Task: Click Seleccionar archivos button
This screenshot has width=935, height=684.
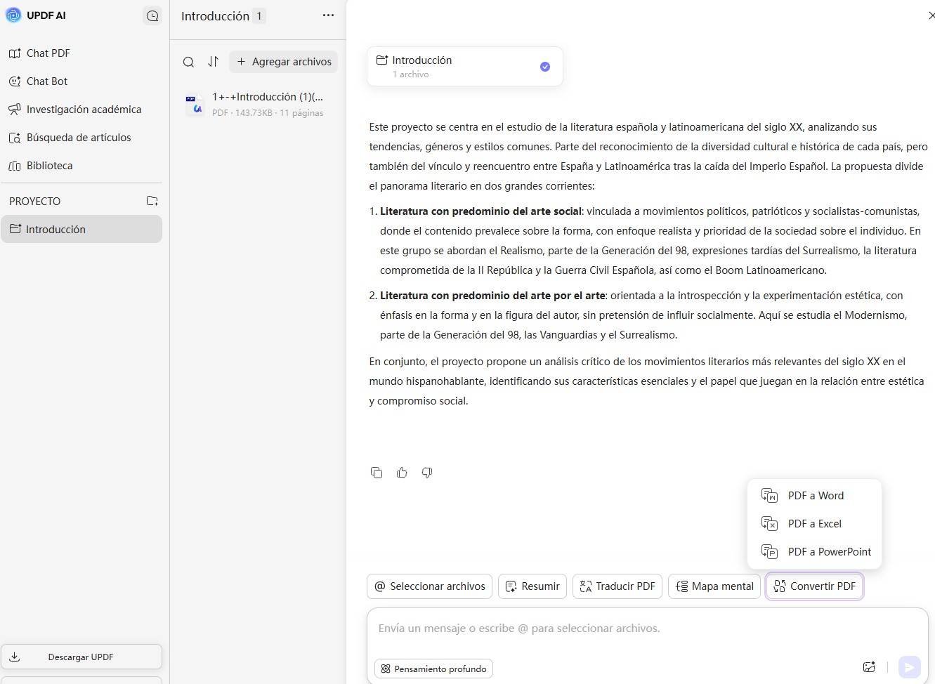Action: 430,586
